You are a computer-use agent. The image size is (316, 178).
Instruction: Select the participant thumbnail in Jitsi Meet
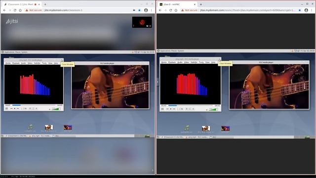pyautogui.click(x=142, y=22)
